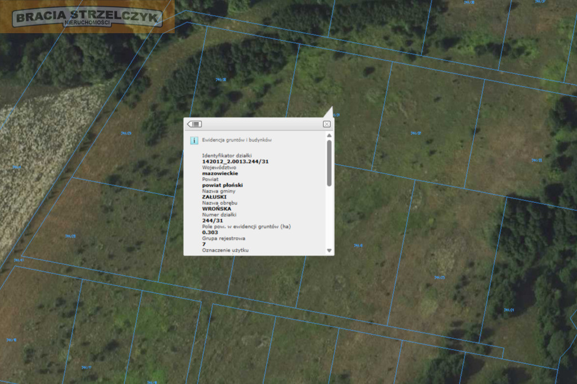Click the pointer tip of the popup callout
Image resolution: width=577 pixels, height=384 pixels.
coord(332,107)
